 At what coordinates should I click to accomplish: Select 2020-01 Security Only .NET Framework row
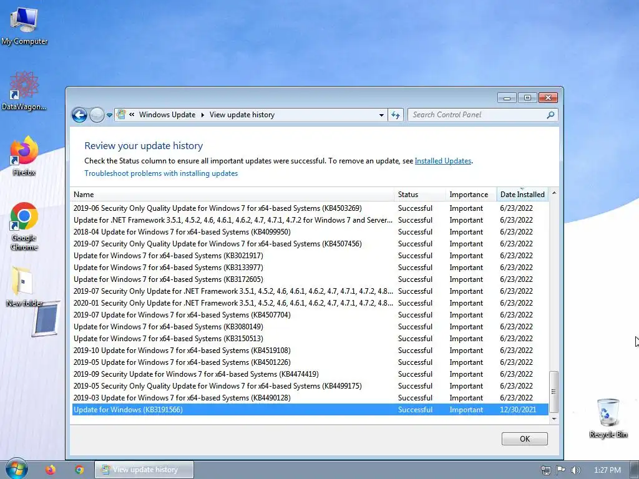(310, 303)
